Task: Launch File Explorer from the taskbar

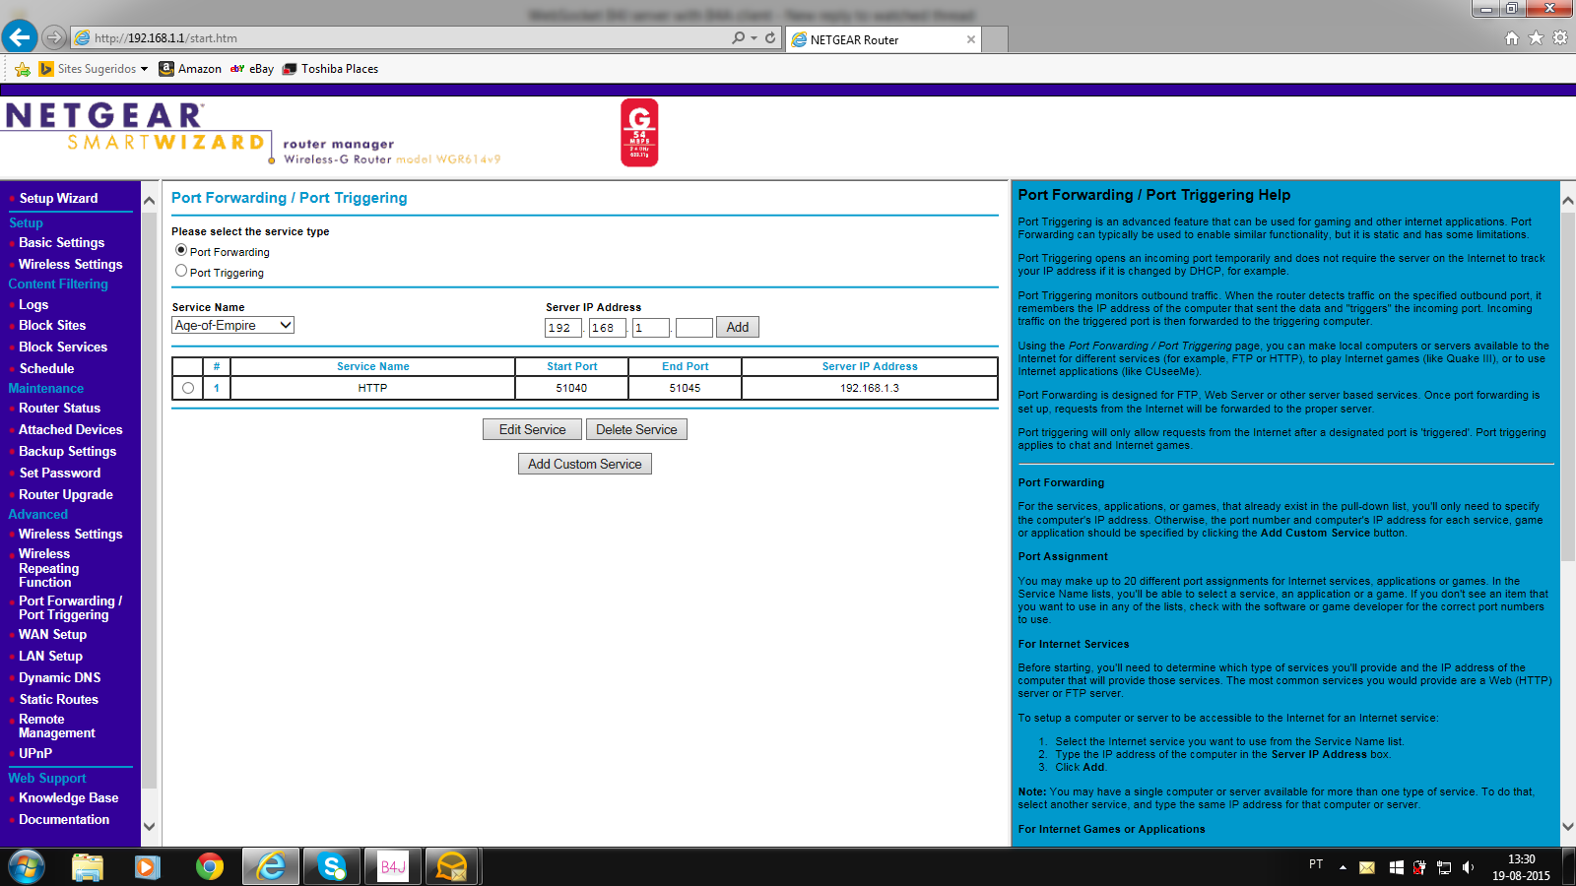Action: (x=88, y=866)
